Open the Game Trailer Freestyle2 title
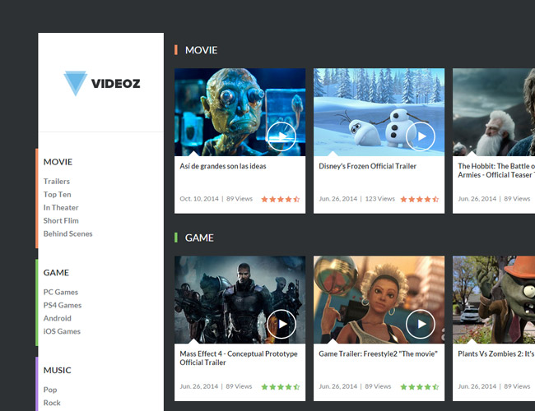The width and height of the screenshot is (535, 411). (378, 354)
